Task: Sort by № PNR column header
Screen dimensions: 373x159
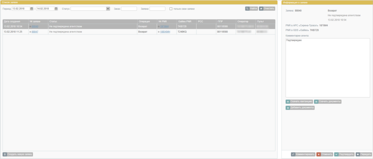Action: pyautogui.click(x=167, y=22)
